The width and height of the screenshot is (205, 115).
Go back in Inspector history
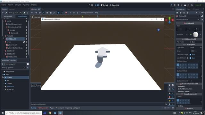point(197,13)
